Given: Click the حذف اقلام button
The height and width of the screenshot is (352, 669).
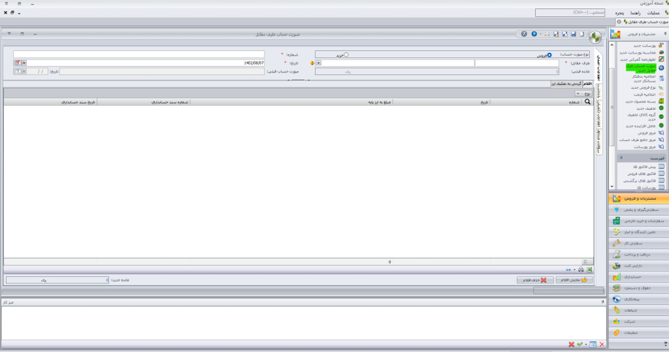Looking at the screenshot, I should pyautogui.click(x=535, y=280).
